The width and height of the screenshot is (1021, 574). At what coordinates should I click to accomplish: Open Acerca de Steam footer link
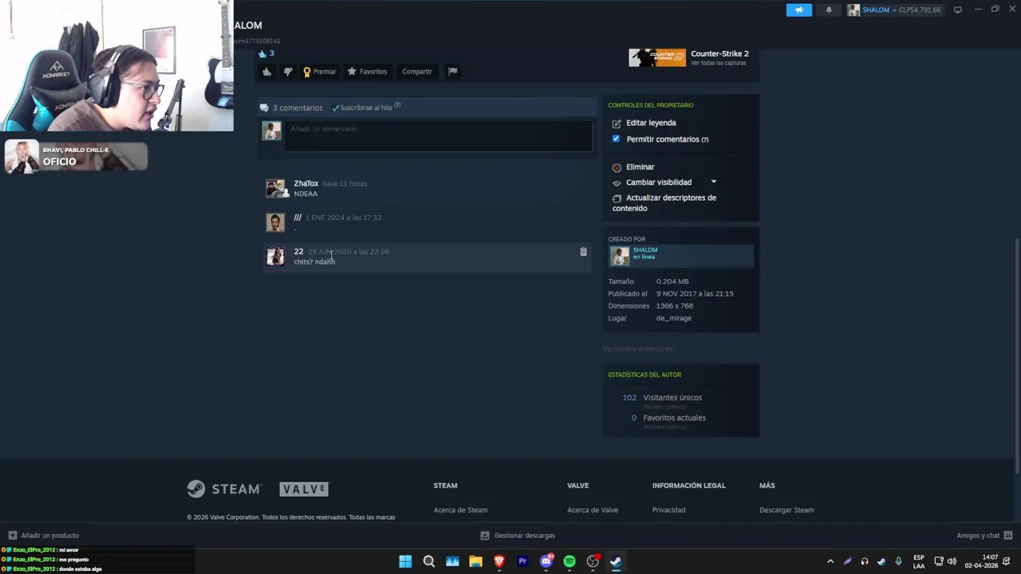pos(460,510)
